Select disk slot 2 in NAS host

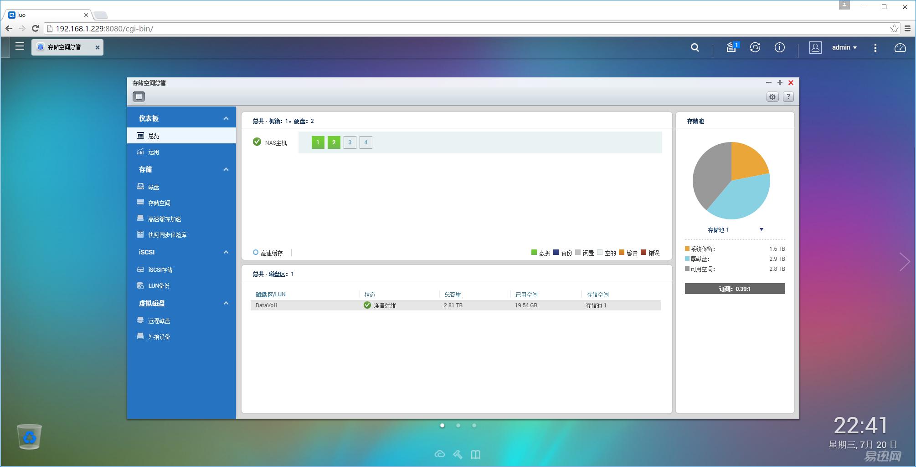334,142
